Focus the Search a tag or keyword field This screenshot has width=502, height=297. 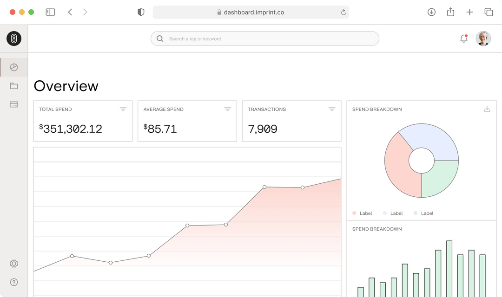click(265, 39)
